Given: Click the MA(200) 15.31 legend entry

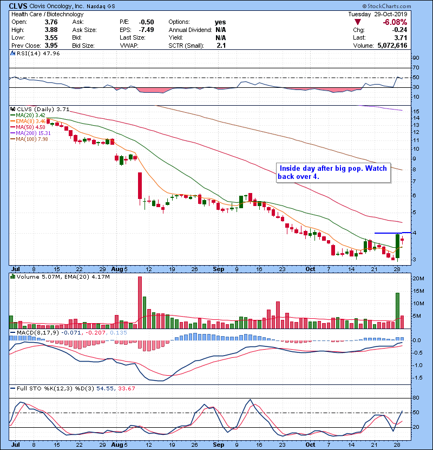Looking at the screenshot, I should [30, 133].
